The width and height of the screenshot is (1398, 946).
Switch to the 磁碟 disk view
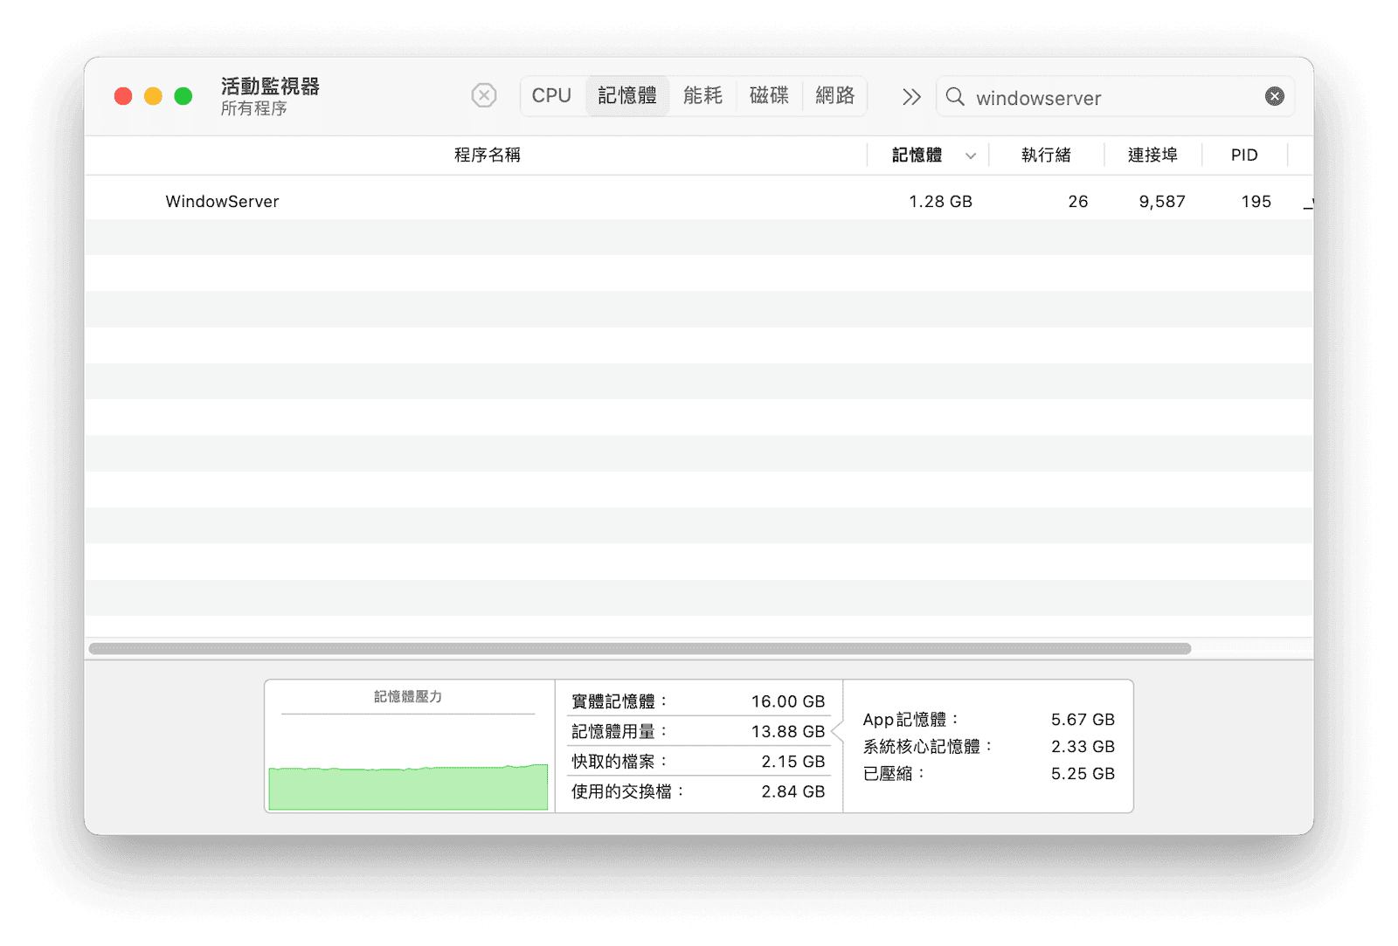(769, 95)
